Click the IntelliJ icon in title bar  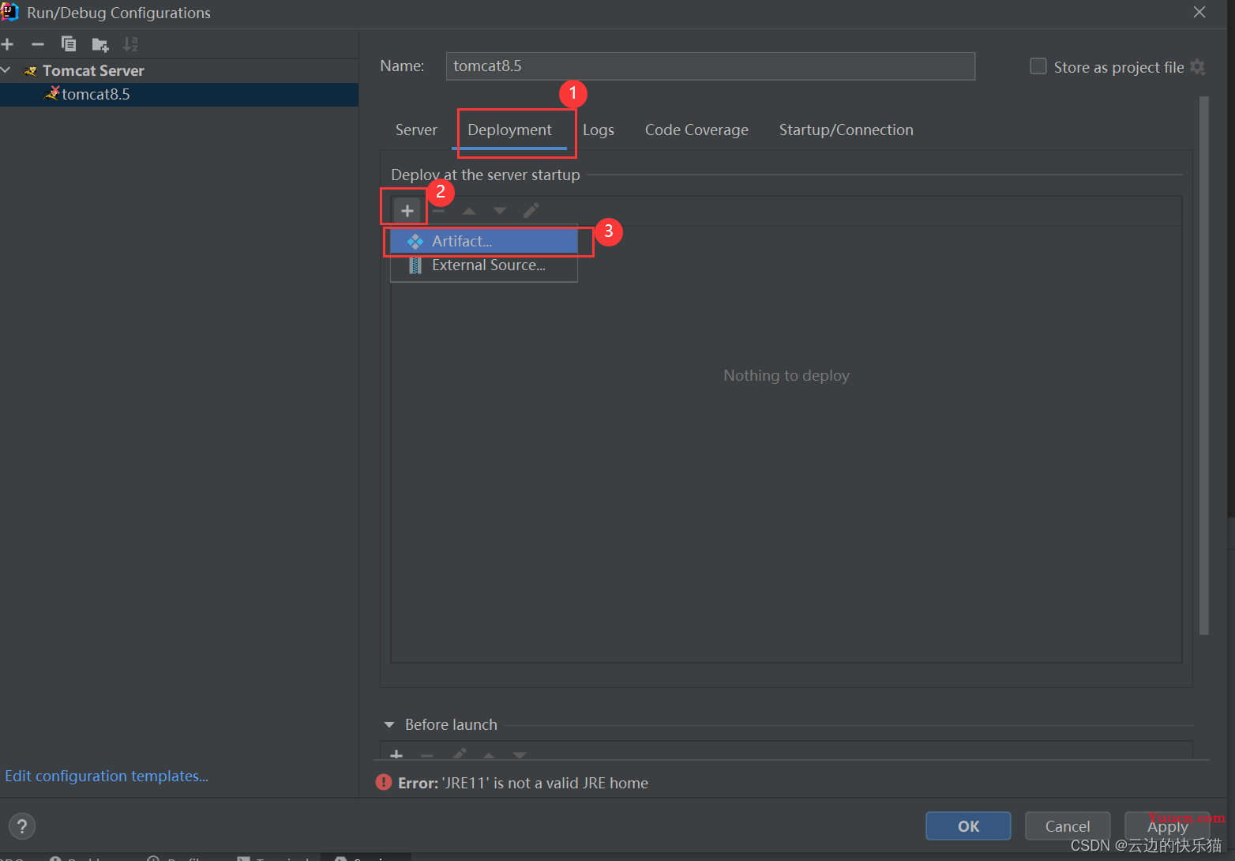point(9,12)
